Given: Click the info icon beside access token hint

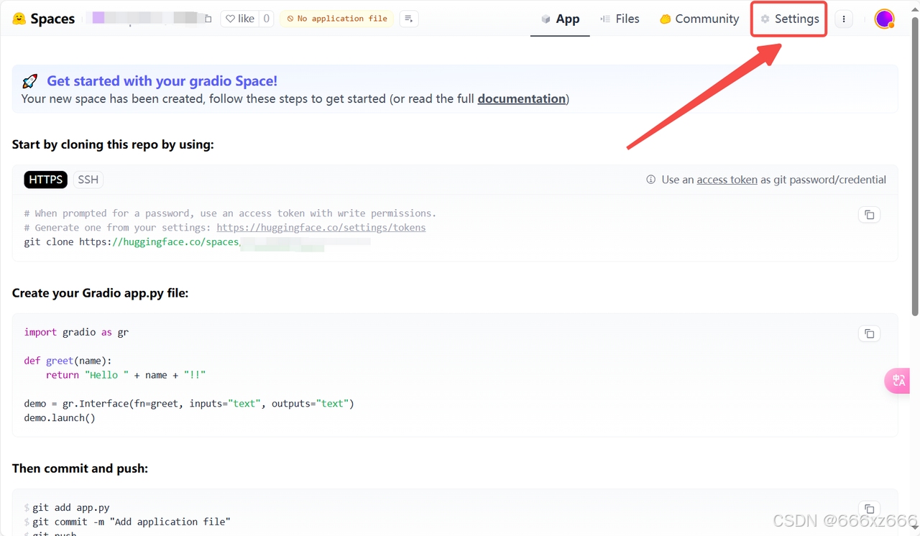Looking at the screenshot, I should point(651,180).
